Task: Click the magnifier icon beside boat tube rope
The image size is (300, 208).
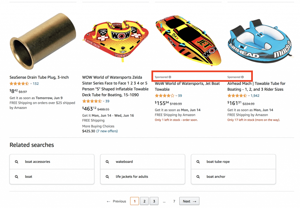Action: pos(198,161)
